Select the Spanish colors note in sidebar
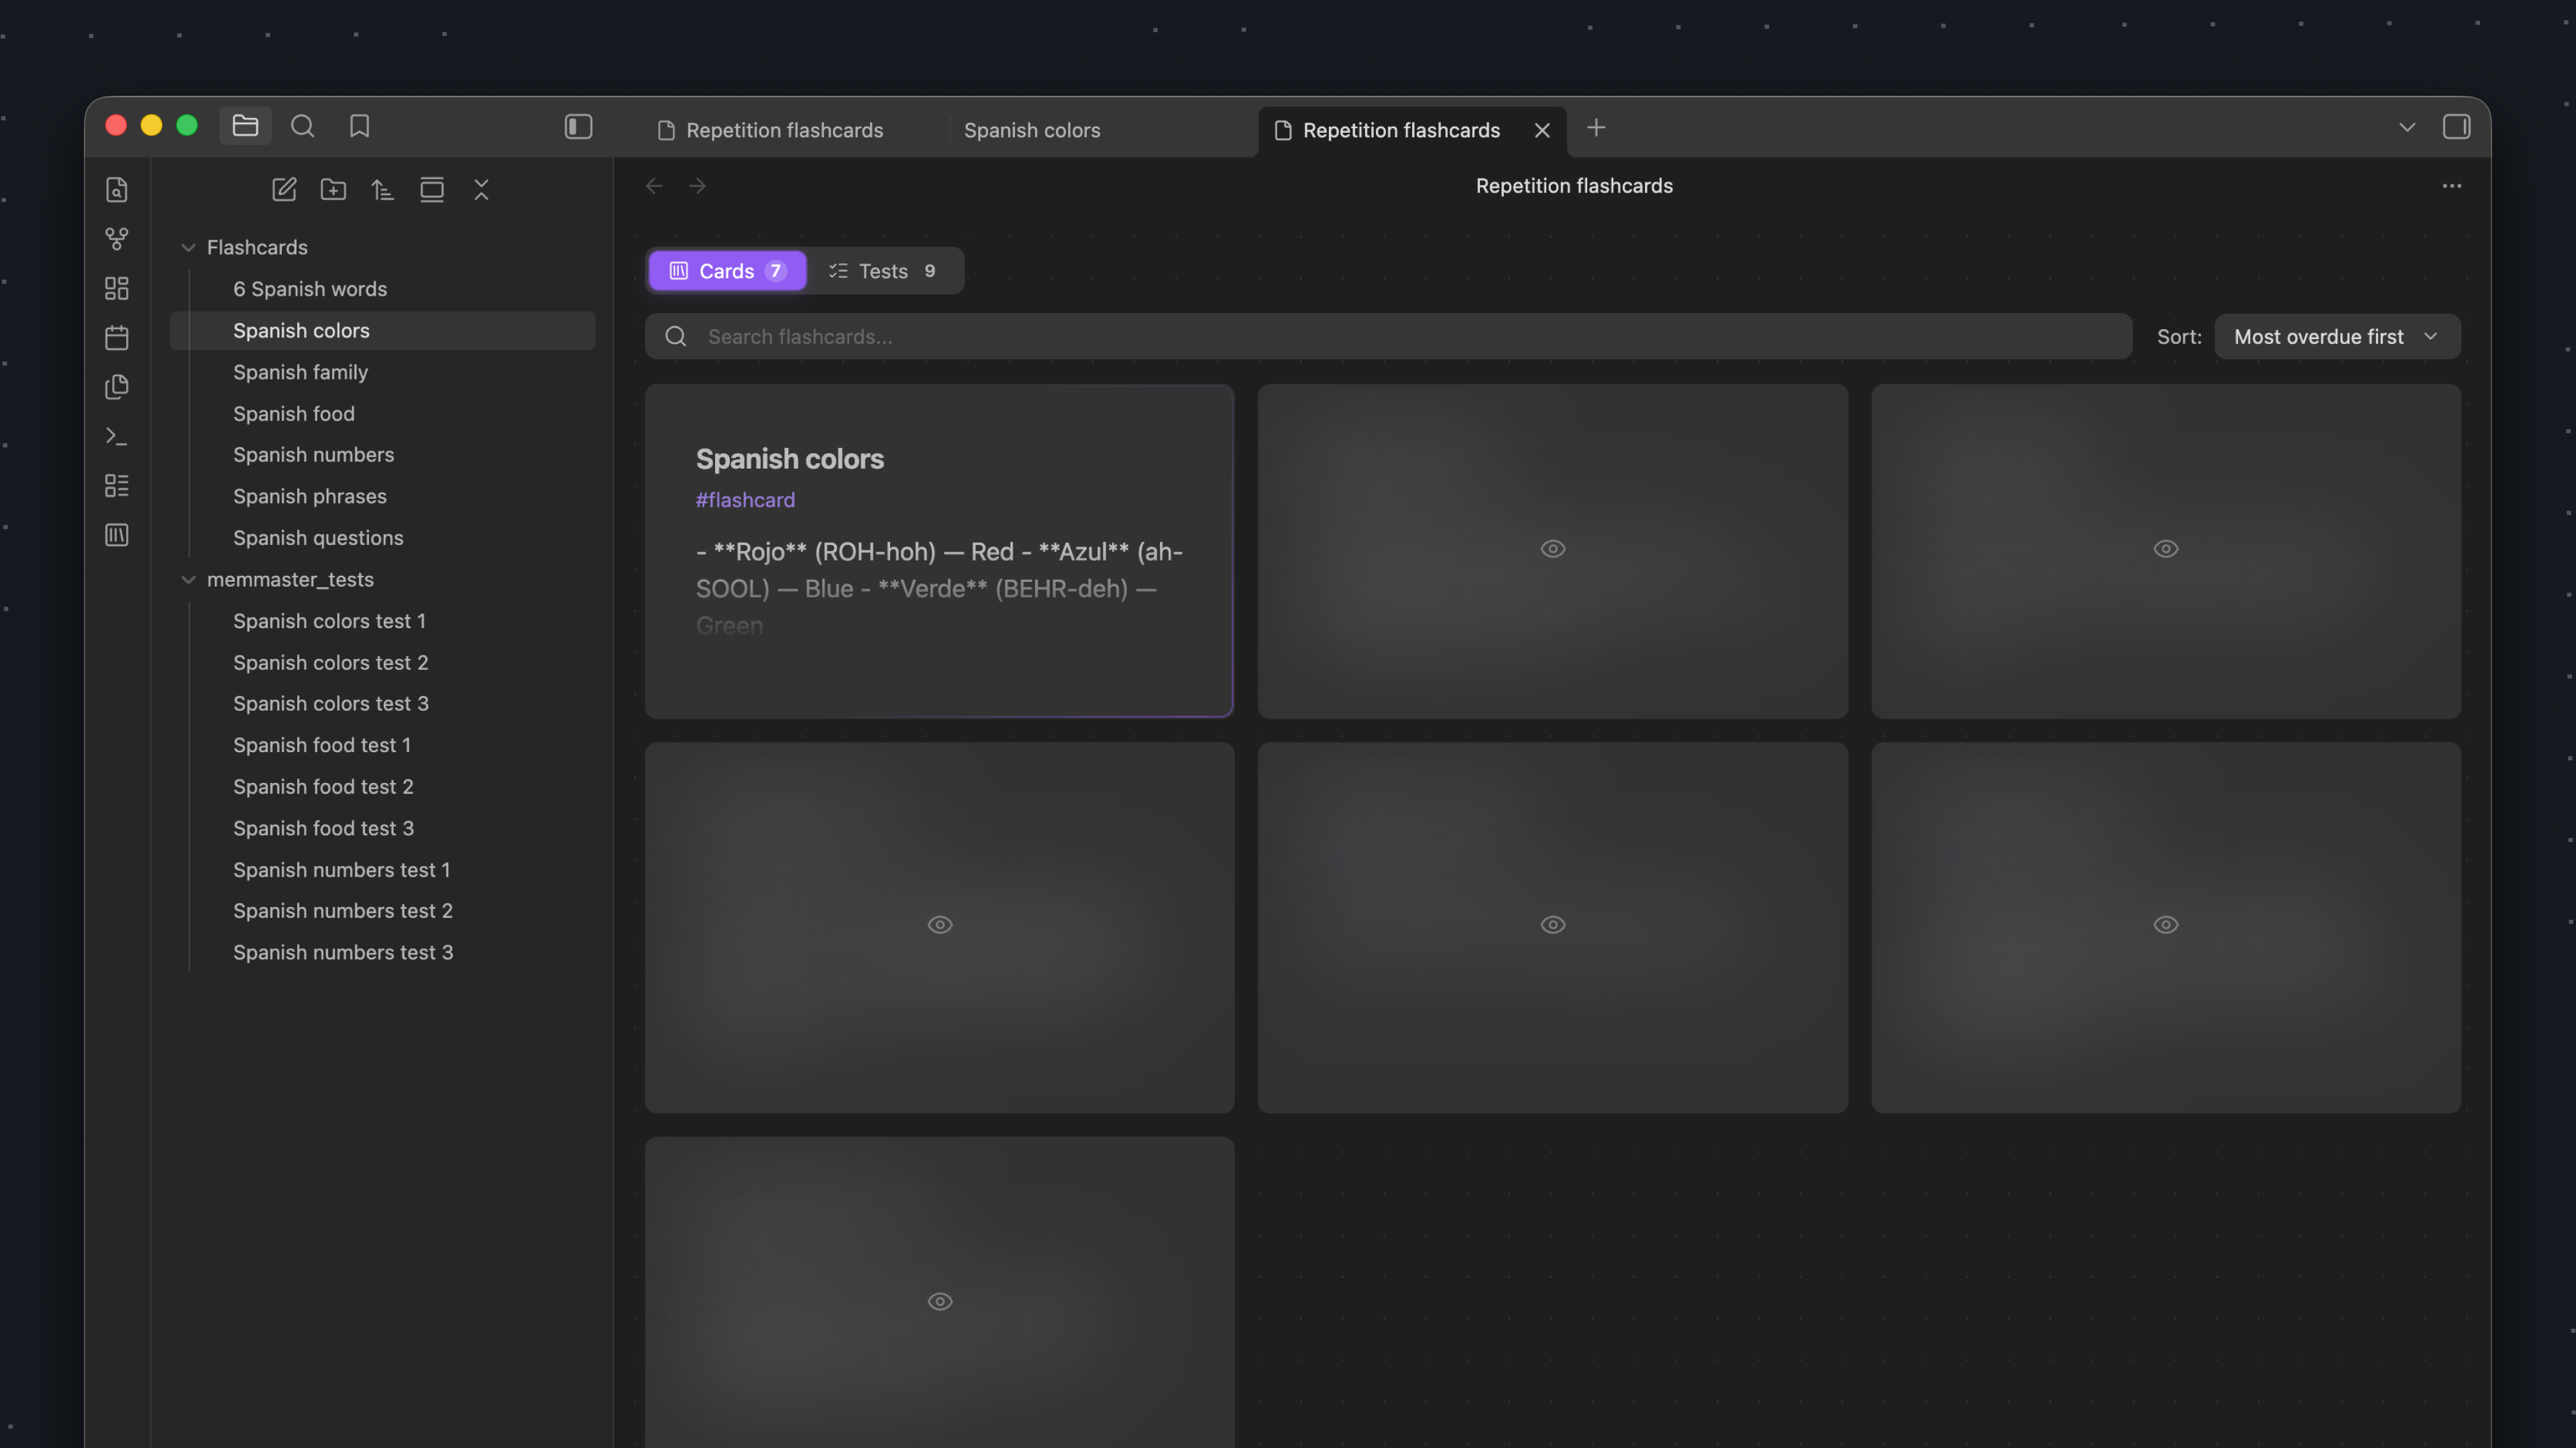 pyautogui.click(x=382, y=330)
